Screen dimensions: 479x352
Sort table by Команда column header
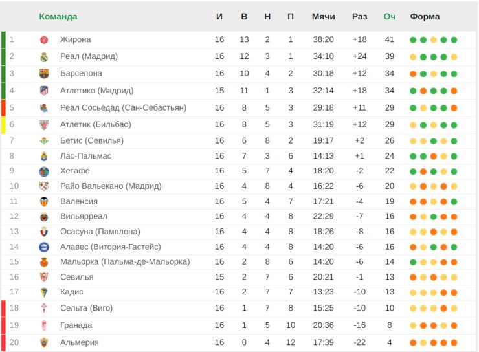(58, 17)
